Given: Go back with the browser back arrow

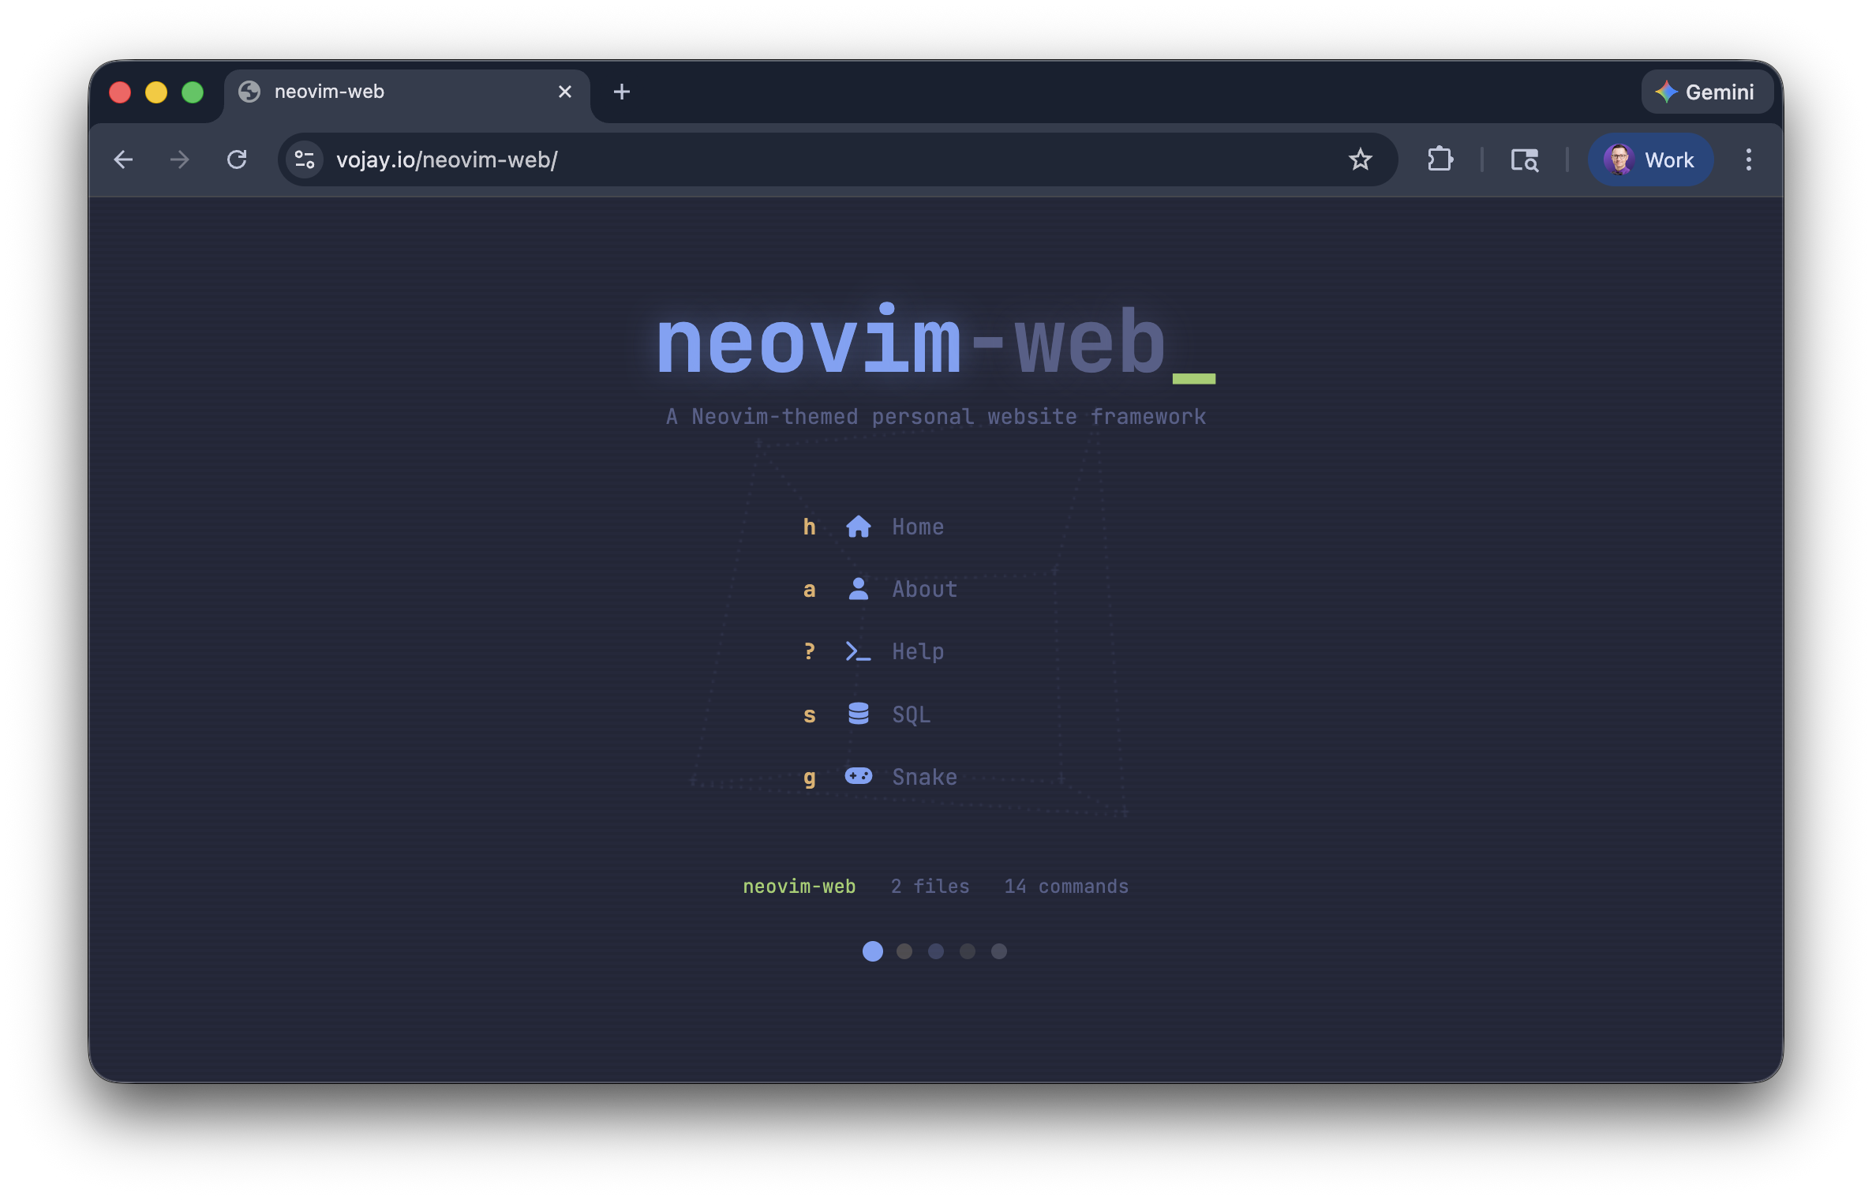Looking at the screenshot, I should tap(123, 160).
